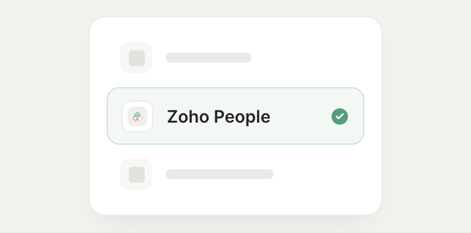Select the last unselected placeholder list row
The image size is (471, 233).
point(235,174)
